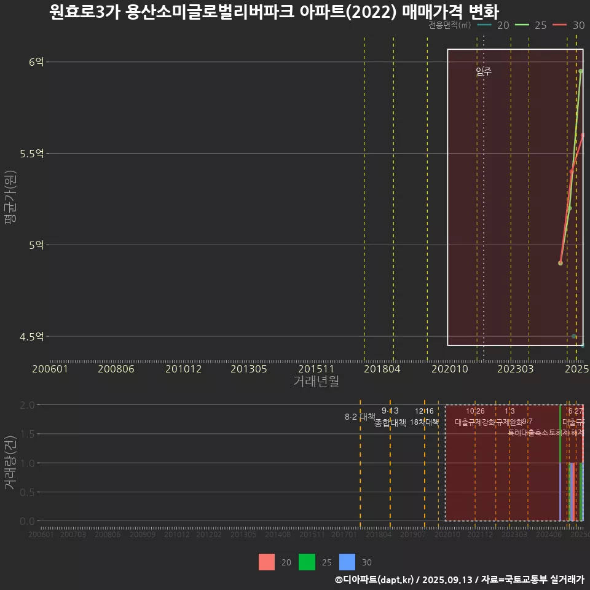The height and width of the screenshot is (590, 590).
Task: Click the 전용면적(㎡) legend heading
Action: [450, 25]
